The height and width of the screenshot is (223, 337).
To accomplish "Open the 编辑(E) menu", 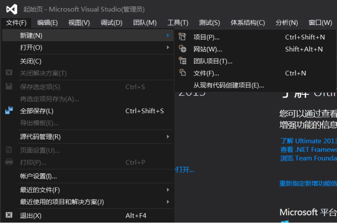I will [x=47, y=23].
